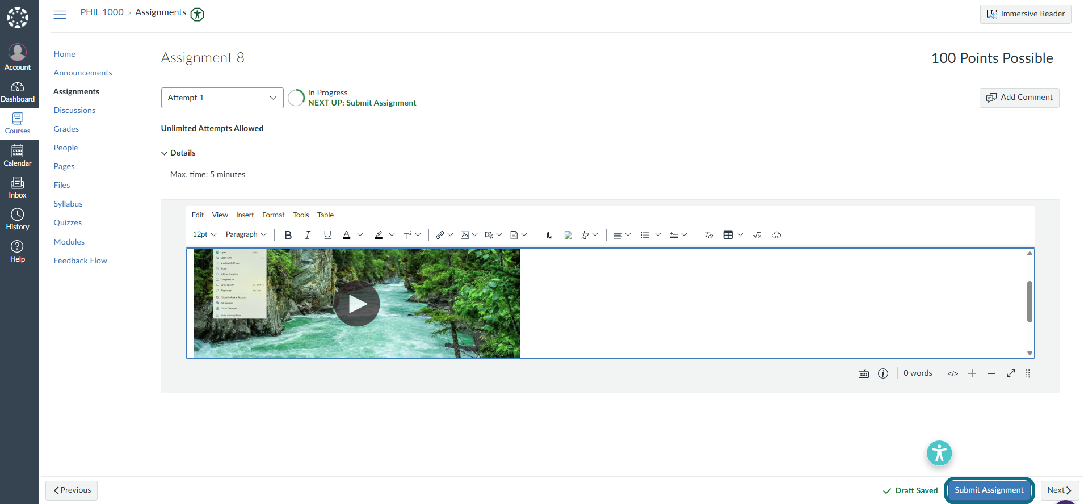Insert a table using table icon
The height and width of the screenshot is (504, 1084).
coord(728,235)
